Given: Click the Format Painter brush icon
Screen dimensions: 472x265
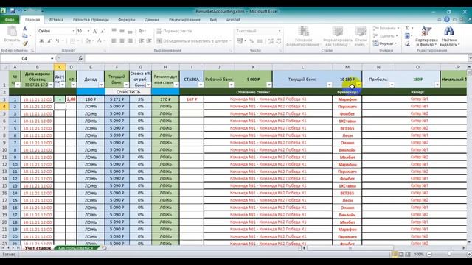Looking at the screenshot, I should click(x=25, y=43).
